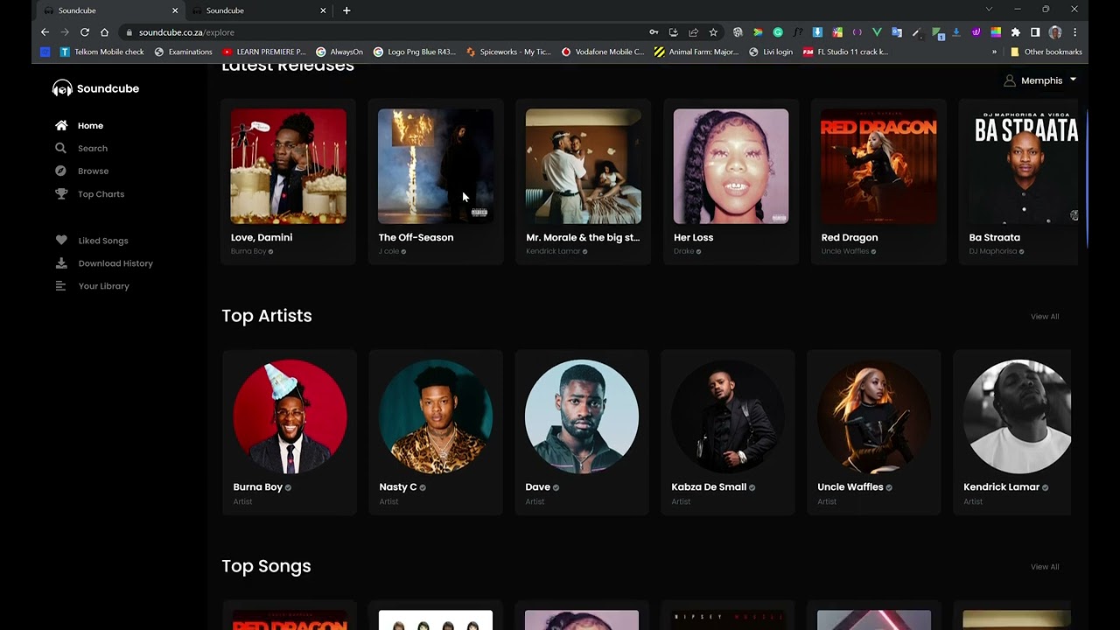The height and width of the screenshot is (630, 1120).
Task: Click the share page icon
Action: tap(693, 32)
